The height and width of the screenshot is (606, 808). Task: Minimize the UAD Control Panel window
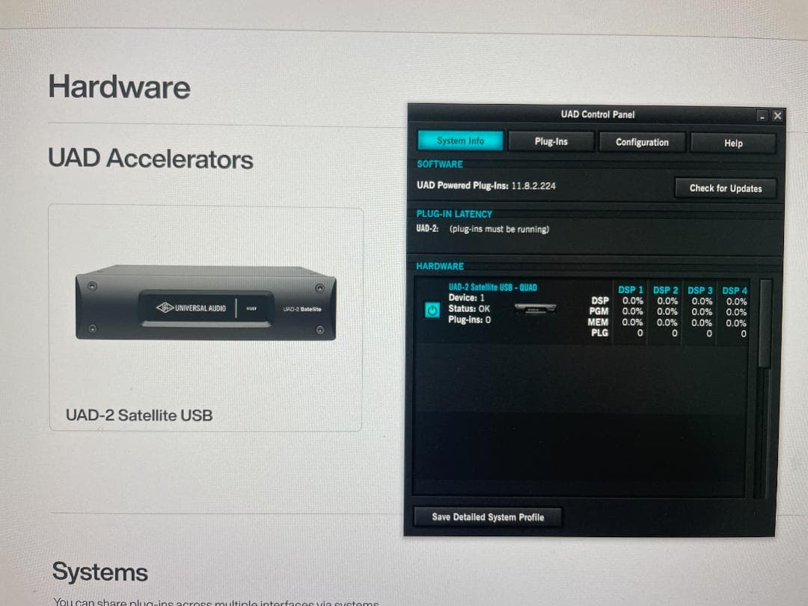tap(762, 116)
